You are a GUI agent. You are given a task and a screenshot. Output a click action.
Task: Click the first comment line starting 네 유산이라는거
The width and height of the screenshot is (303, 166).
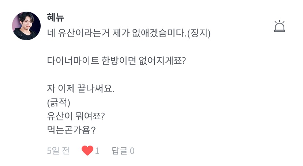(x=129, y=34)
